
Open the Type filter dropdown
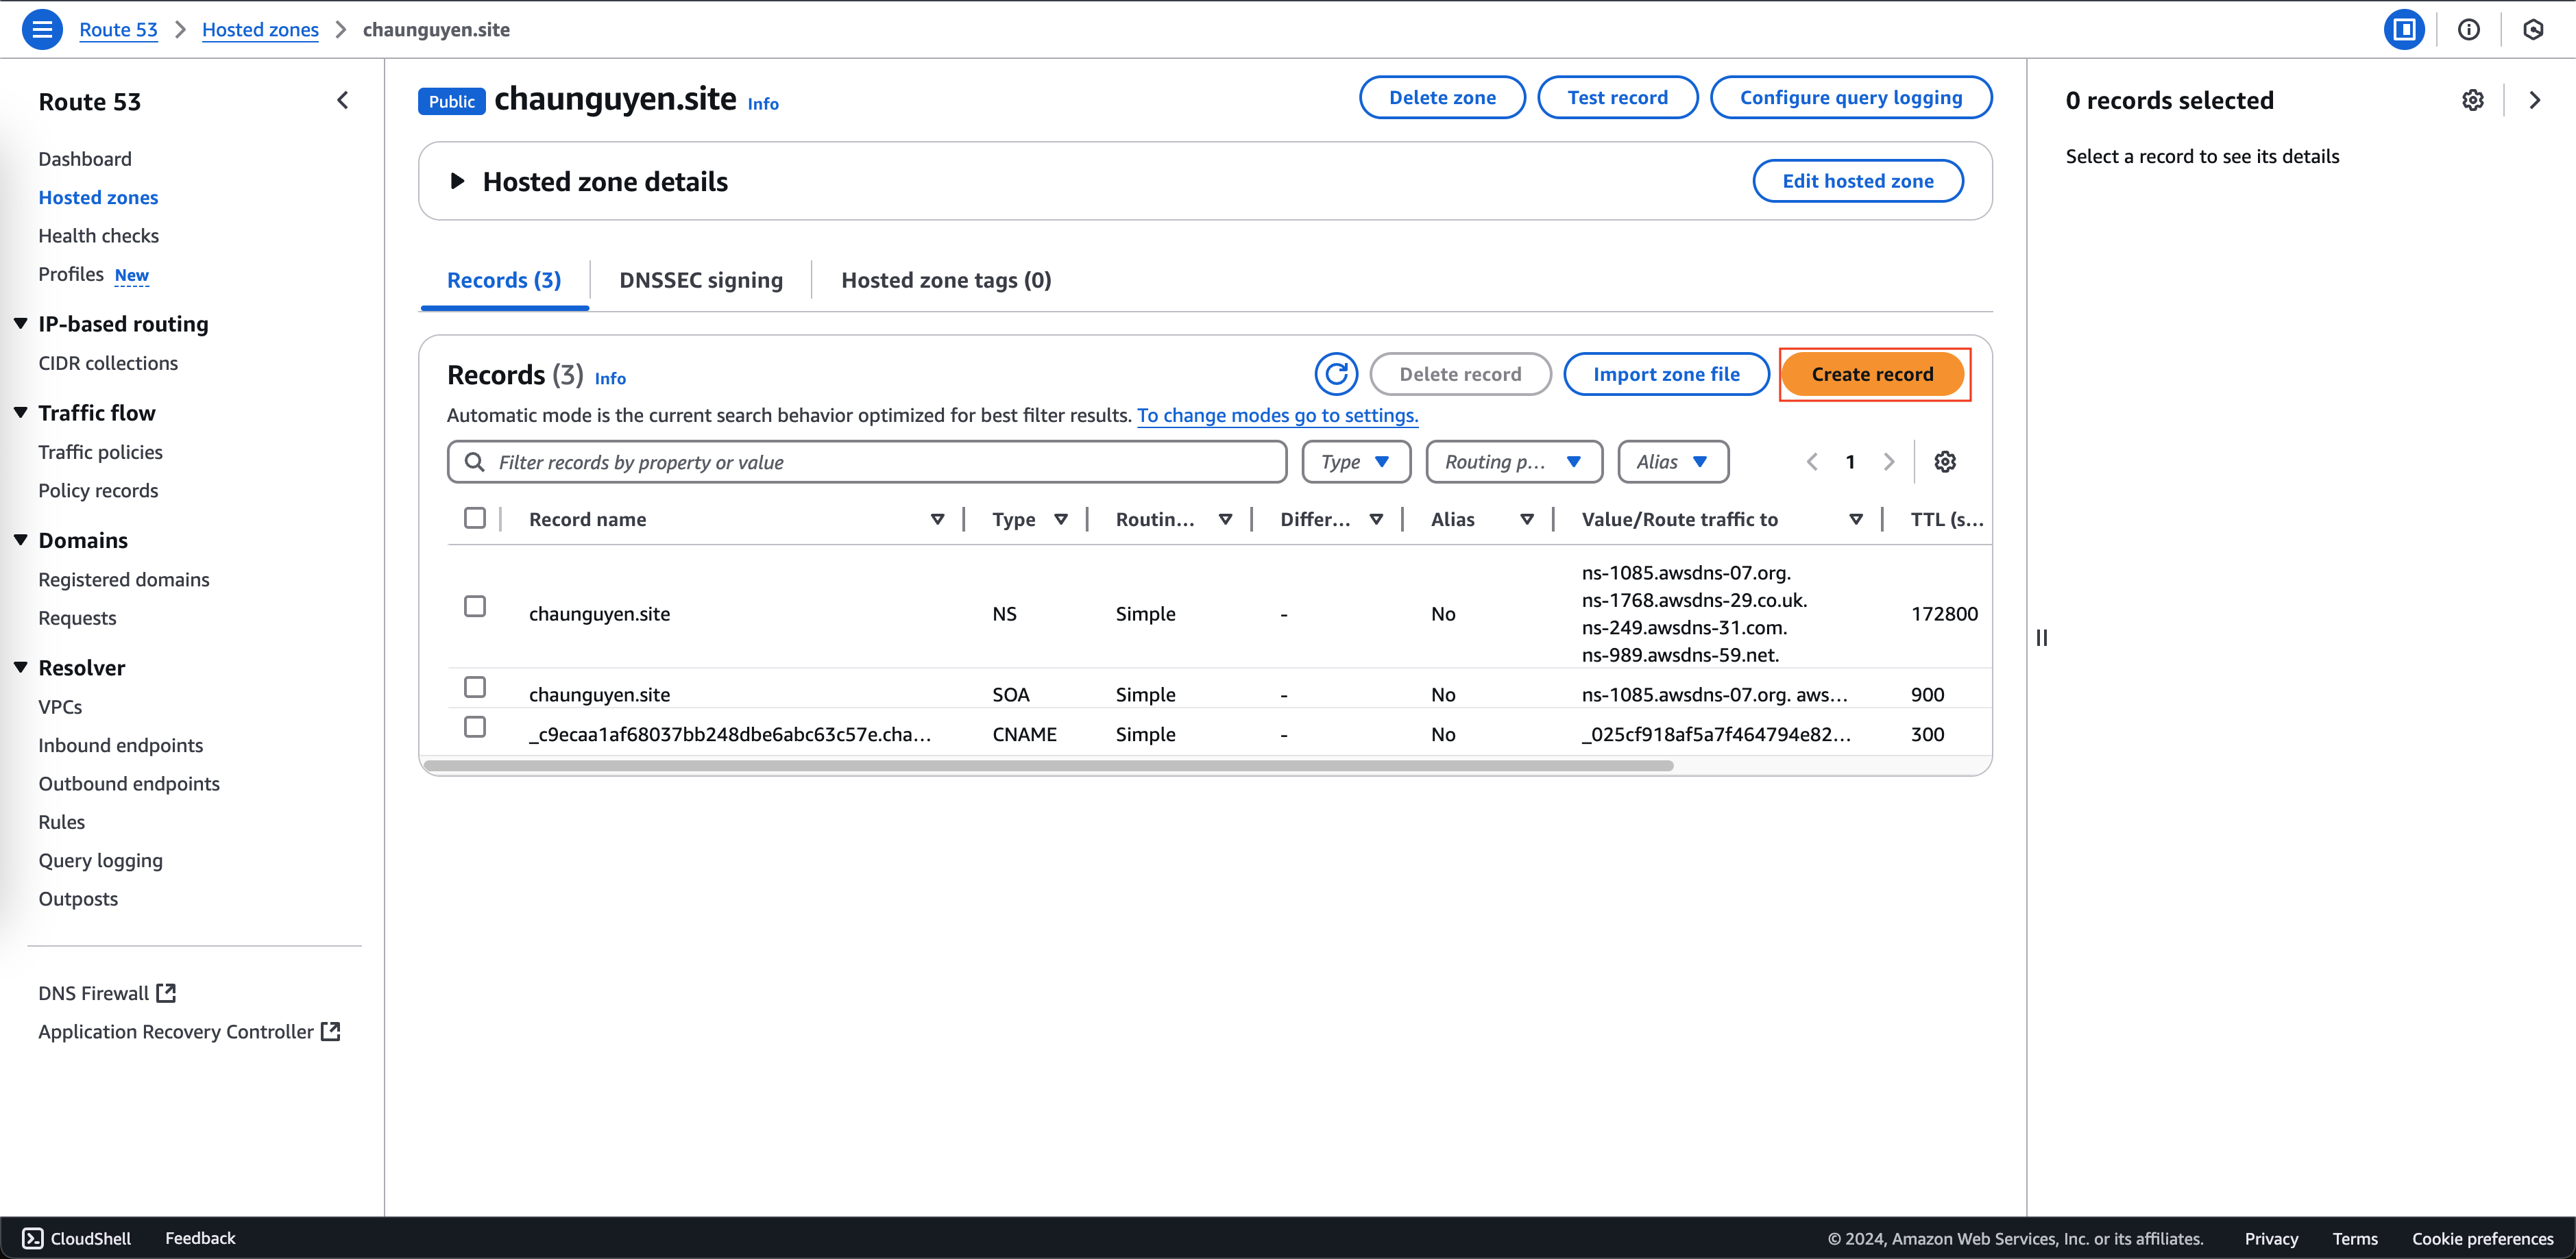(1356, 462)
